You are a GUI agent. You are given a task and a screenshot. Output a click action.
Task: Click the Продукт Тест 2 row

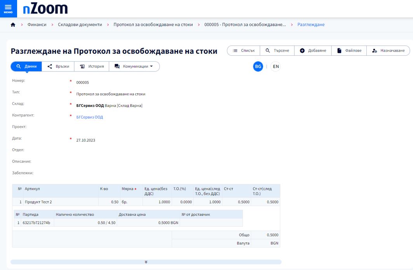(146, 202)
